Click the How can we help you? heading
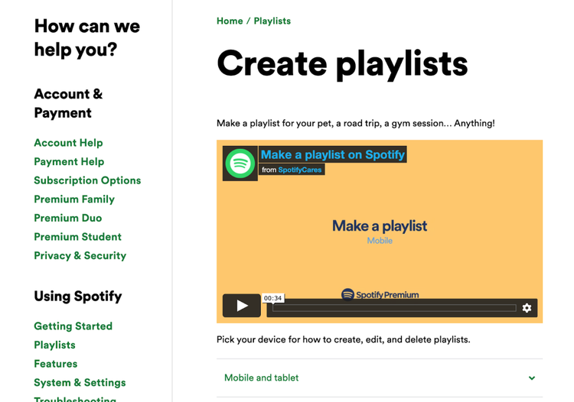 pyautogui.click(x=87, y=38)
